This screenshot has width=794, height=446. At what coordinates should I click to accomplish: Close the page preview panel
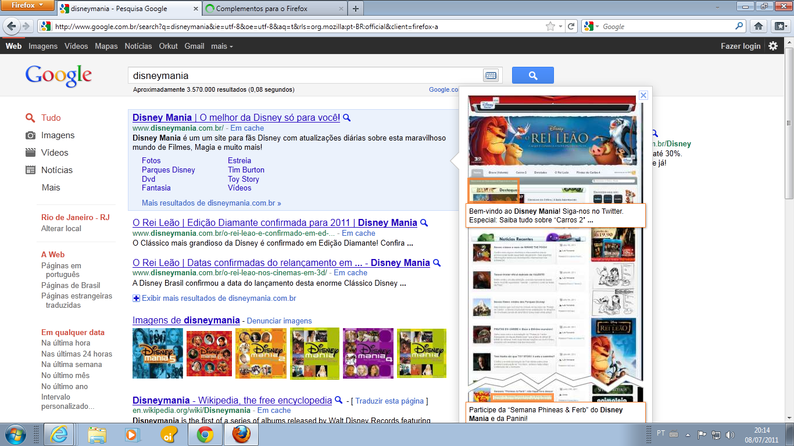pos(643,95)
